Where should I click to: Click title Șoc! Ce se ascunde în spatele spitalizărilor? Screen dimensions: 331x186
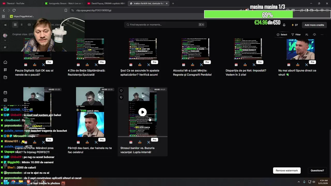tap(140, 73)
